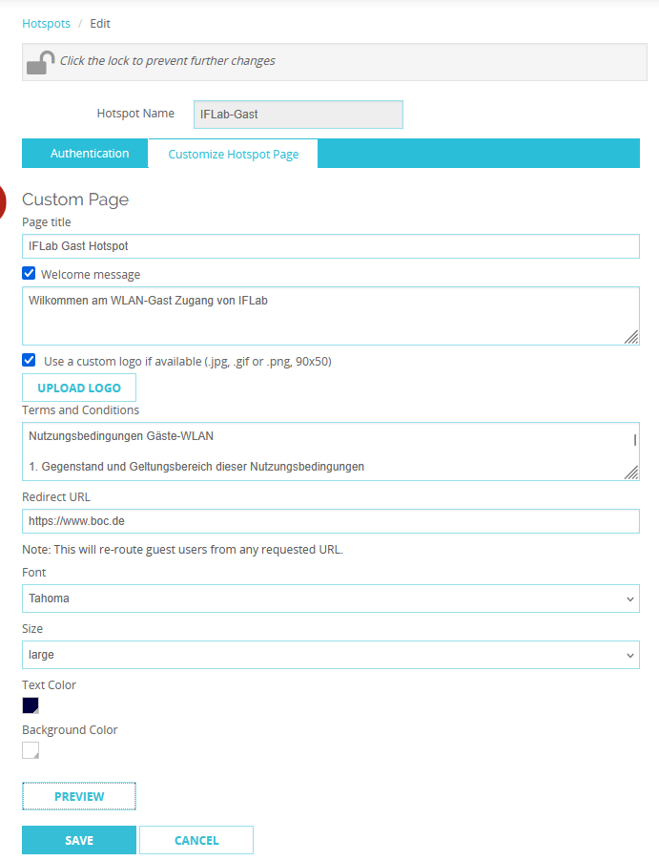Click the Preview button
The width and height of the screenshot is (659, 861).
click(79, 796)
